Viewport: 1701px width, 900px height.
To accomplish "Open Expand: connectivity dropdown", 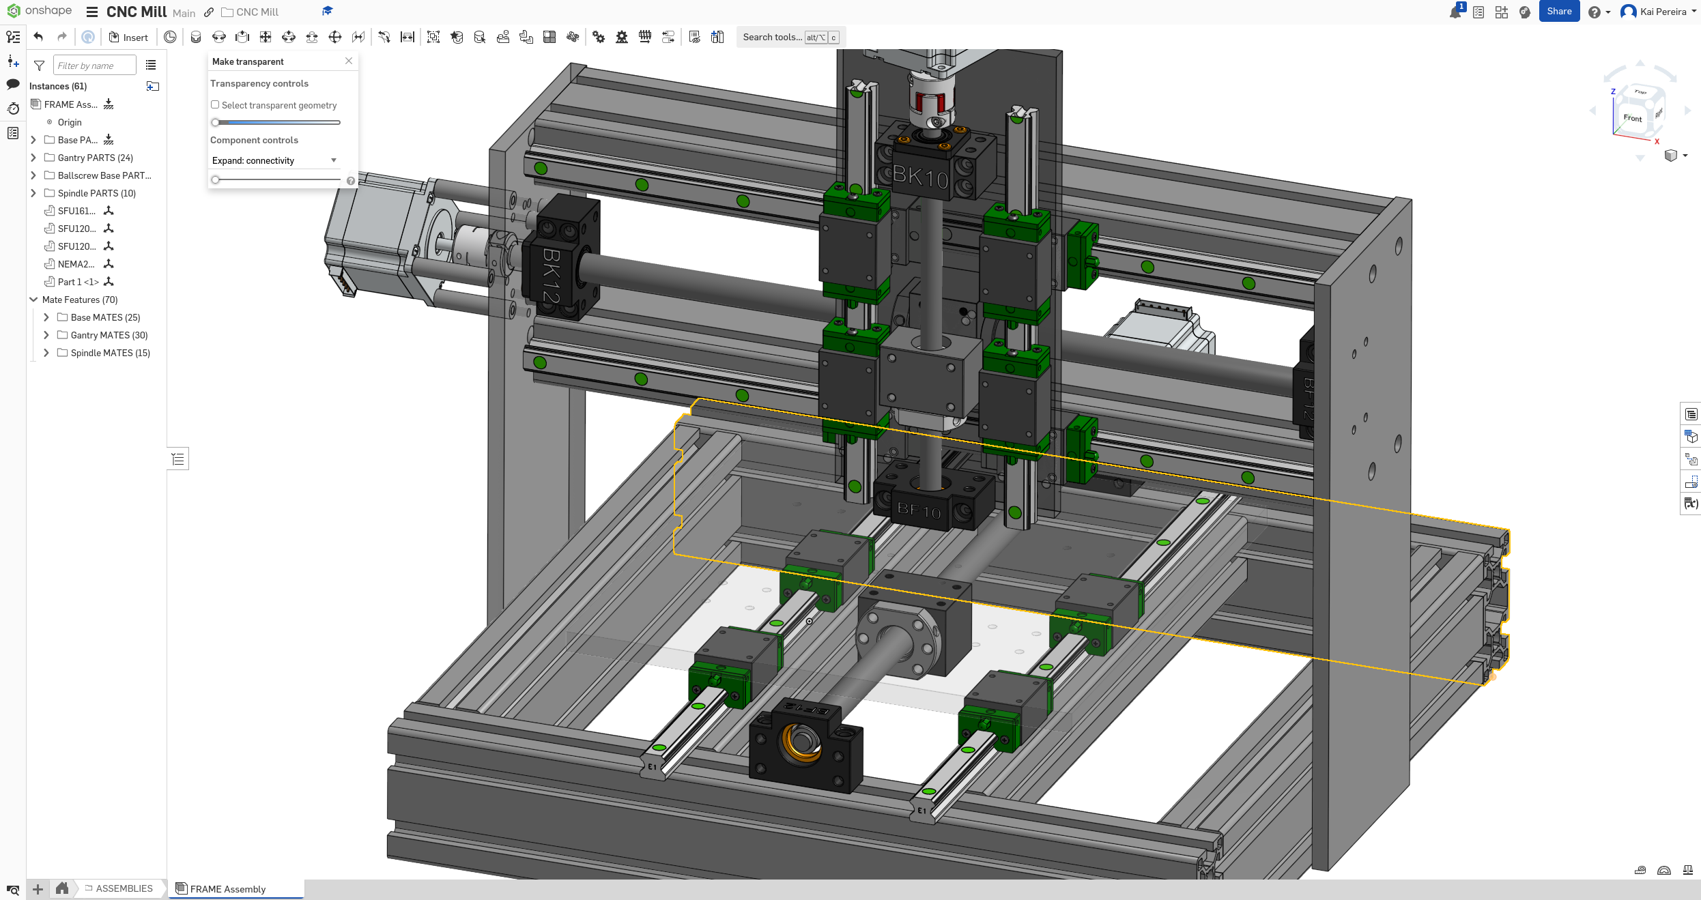I will point(274,160).
